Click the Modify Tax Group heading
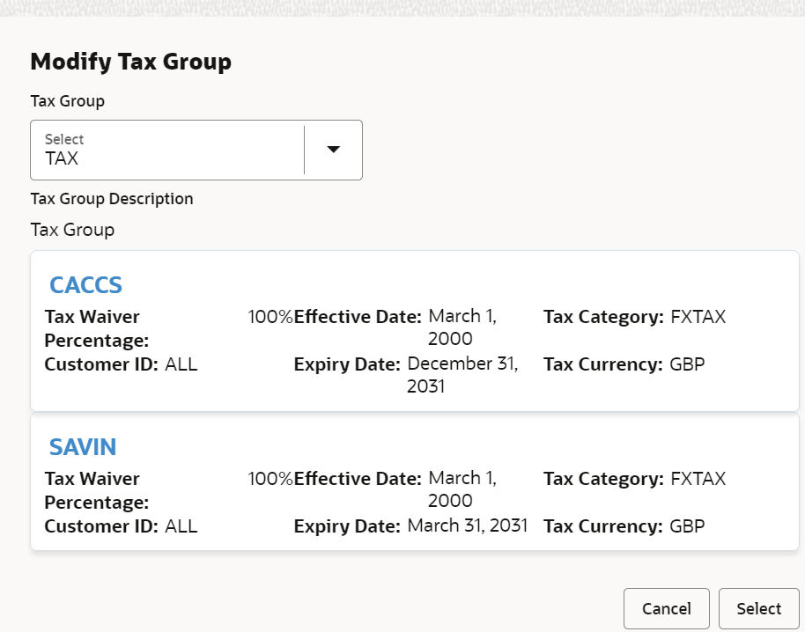The height and width of the screenshot is (632, 805). point(131,62)
